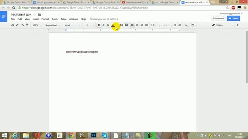Toggle Underline formatting
Image resolution: width=248 pixels, height=139 pixels.
(108, 25)
